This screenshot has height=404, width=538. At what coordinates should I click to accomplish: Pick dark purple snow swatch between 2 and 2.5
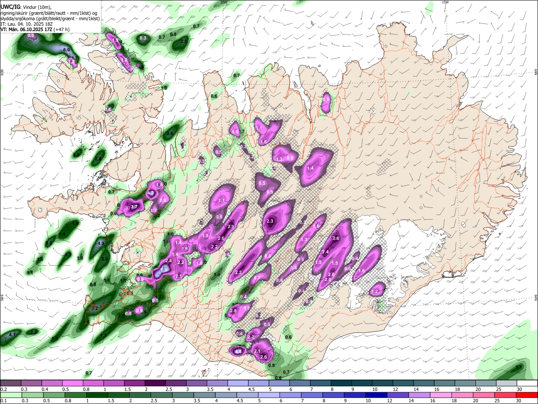[x=155, y=383]
